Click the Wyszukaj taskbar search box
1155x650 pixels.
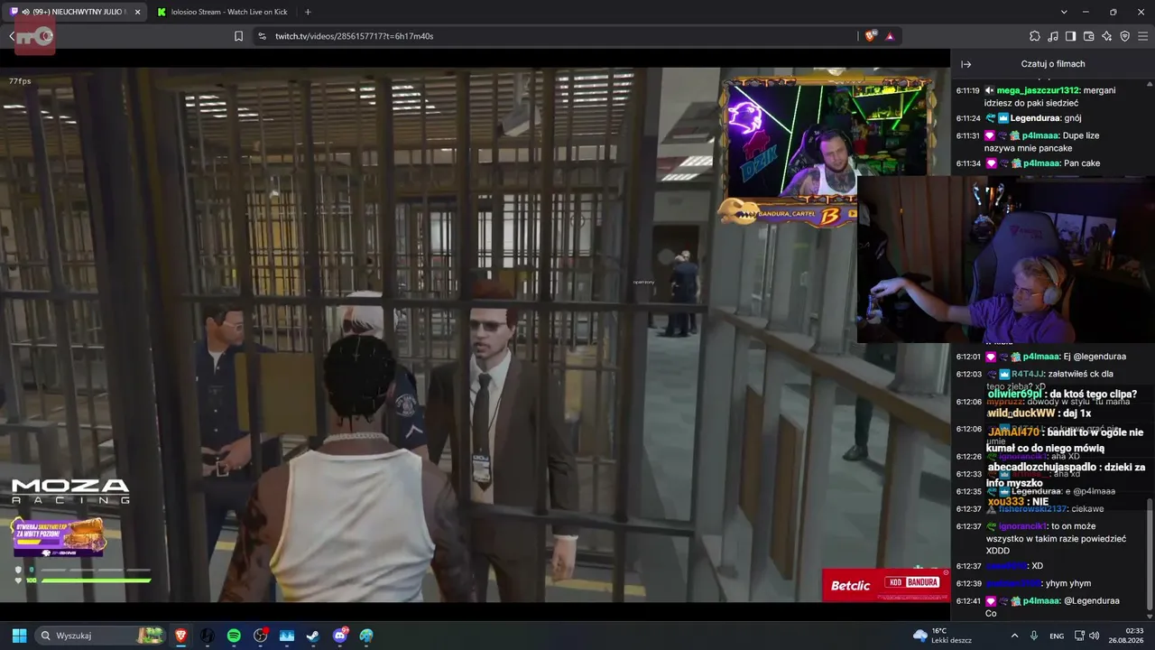coord(101,636)
